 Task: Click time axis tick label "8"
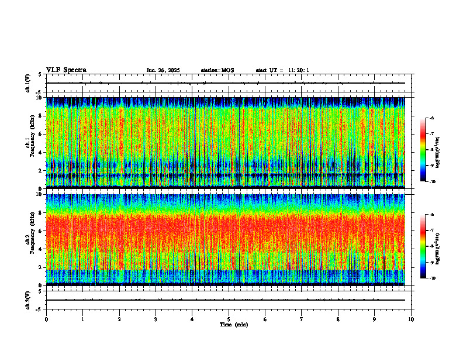tap(338, 319)
